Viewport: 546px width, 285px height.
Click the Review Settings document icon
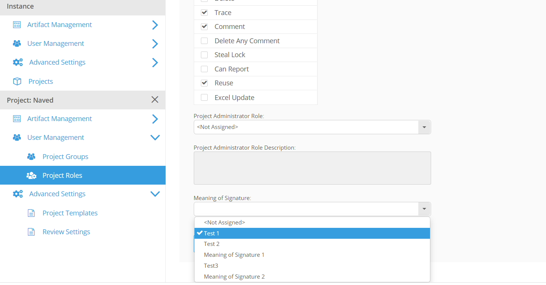[32, 232]
